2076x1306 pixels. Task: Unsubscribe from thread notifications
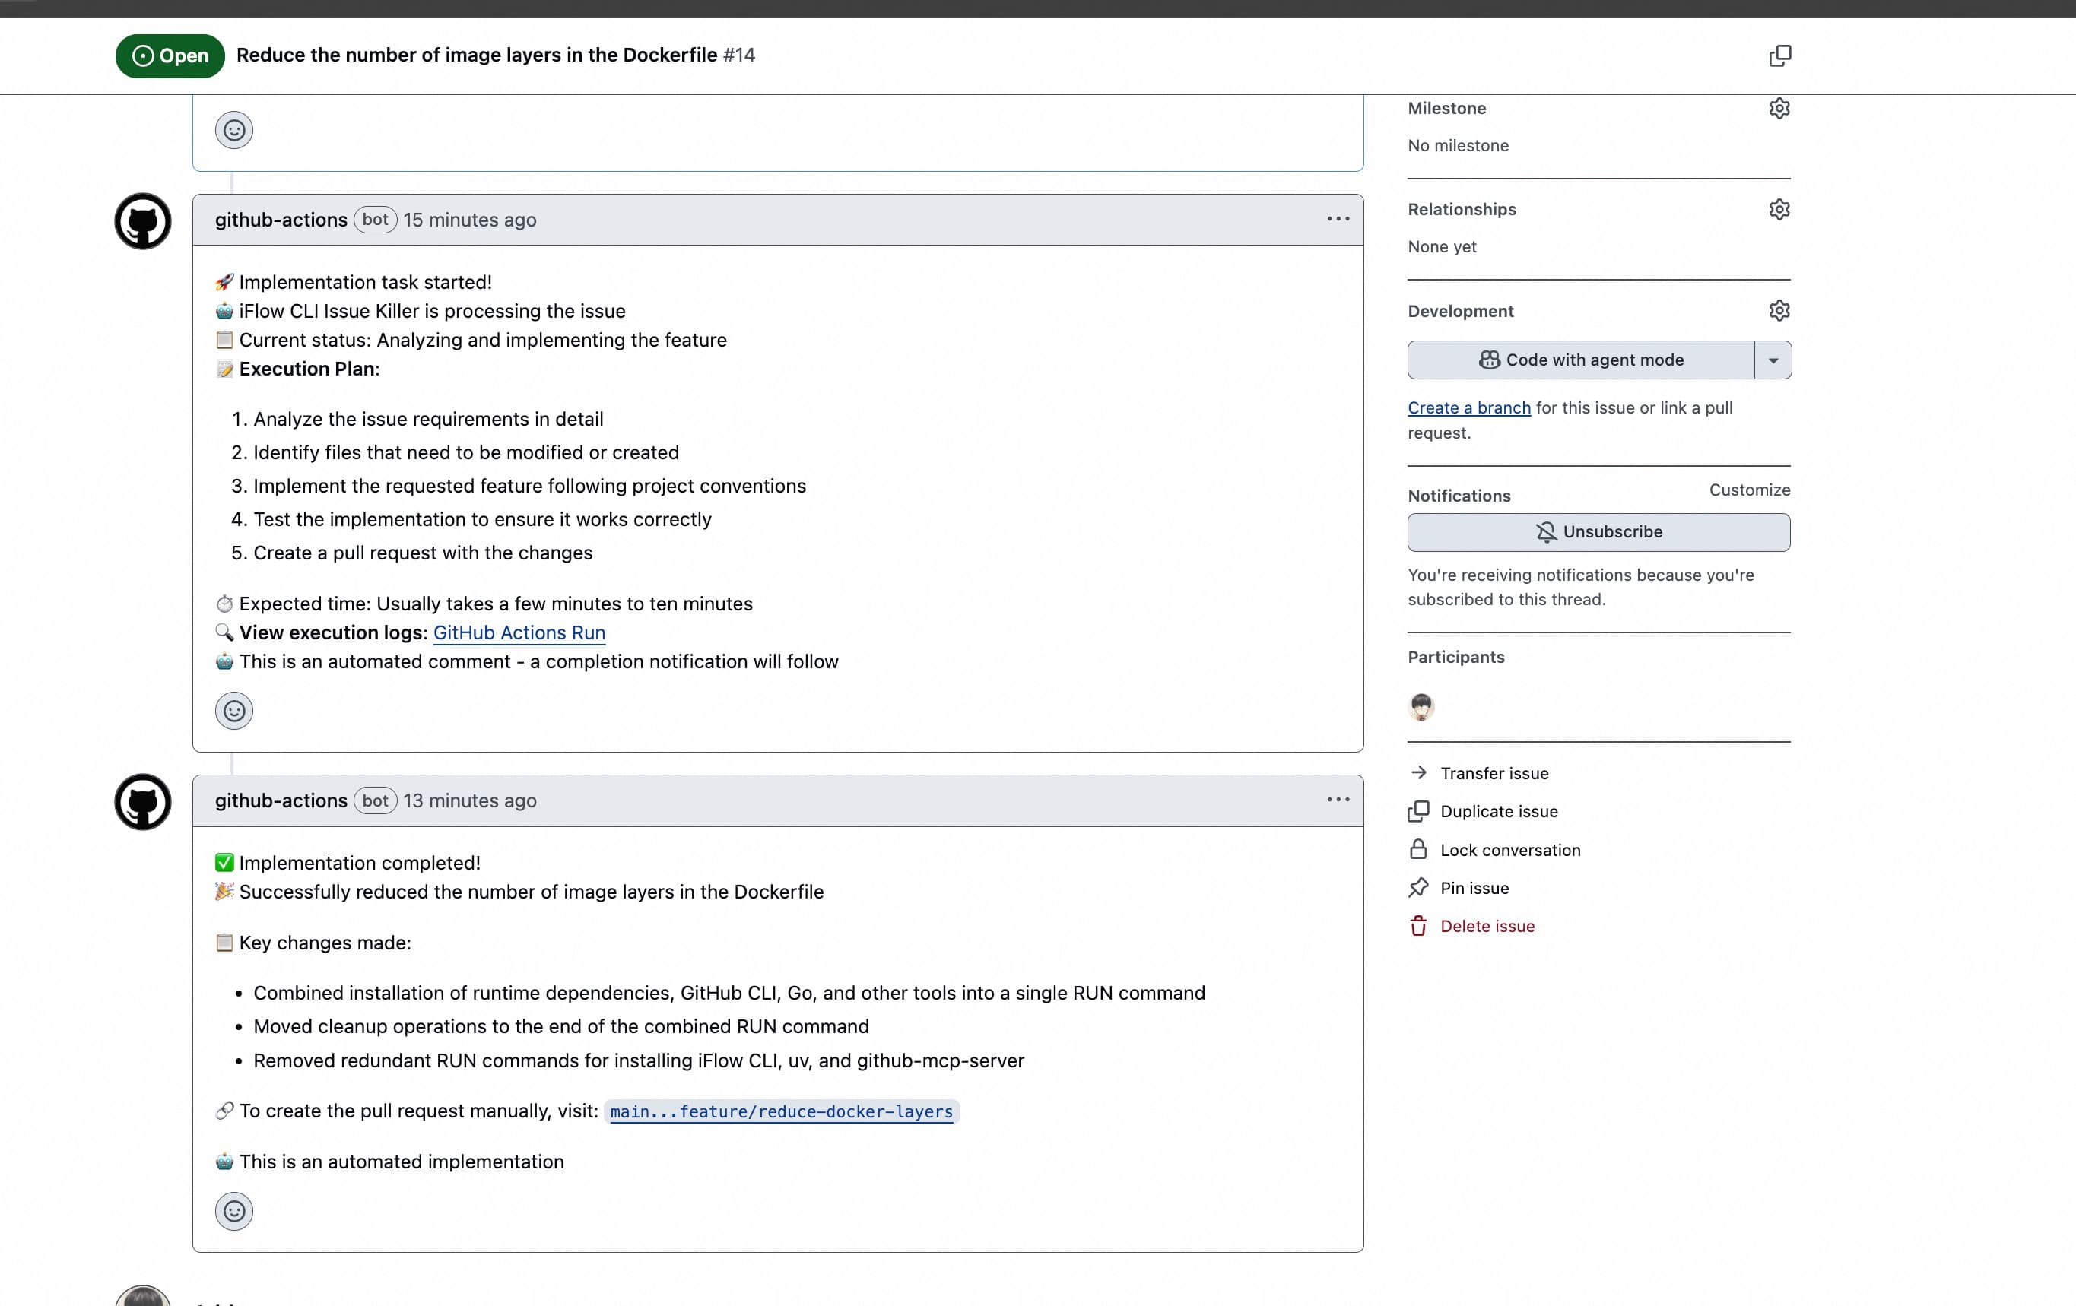1598,531
